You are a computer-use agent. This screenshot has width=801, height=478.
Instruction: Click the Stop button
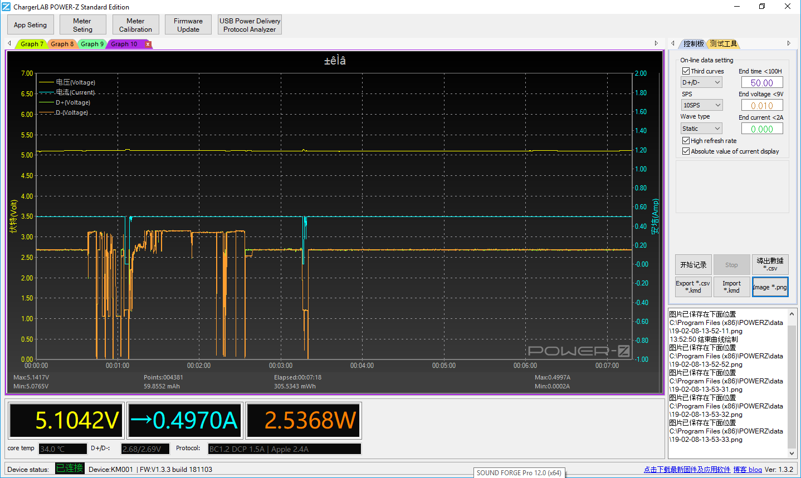point(731,265)
